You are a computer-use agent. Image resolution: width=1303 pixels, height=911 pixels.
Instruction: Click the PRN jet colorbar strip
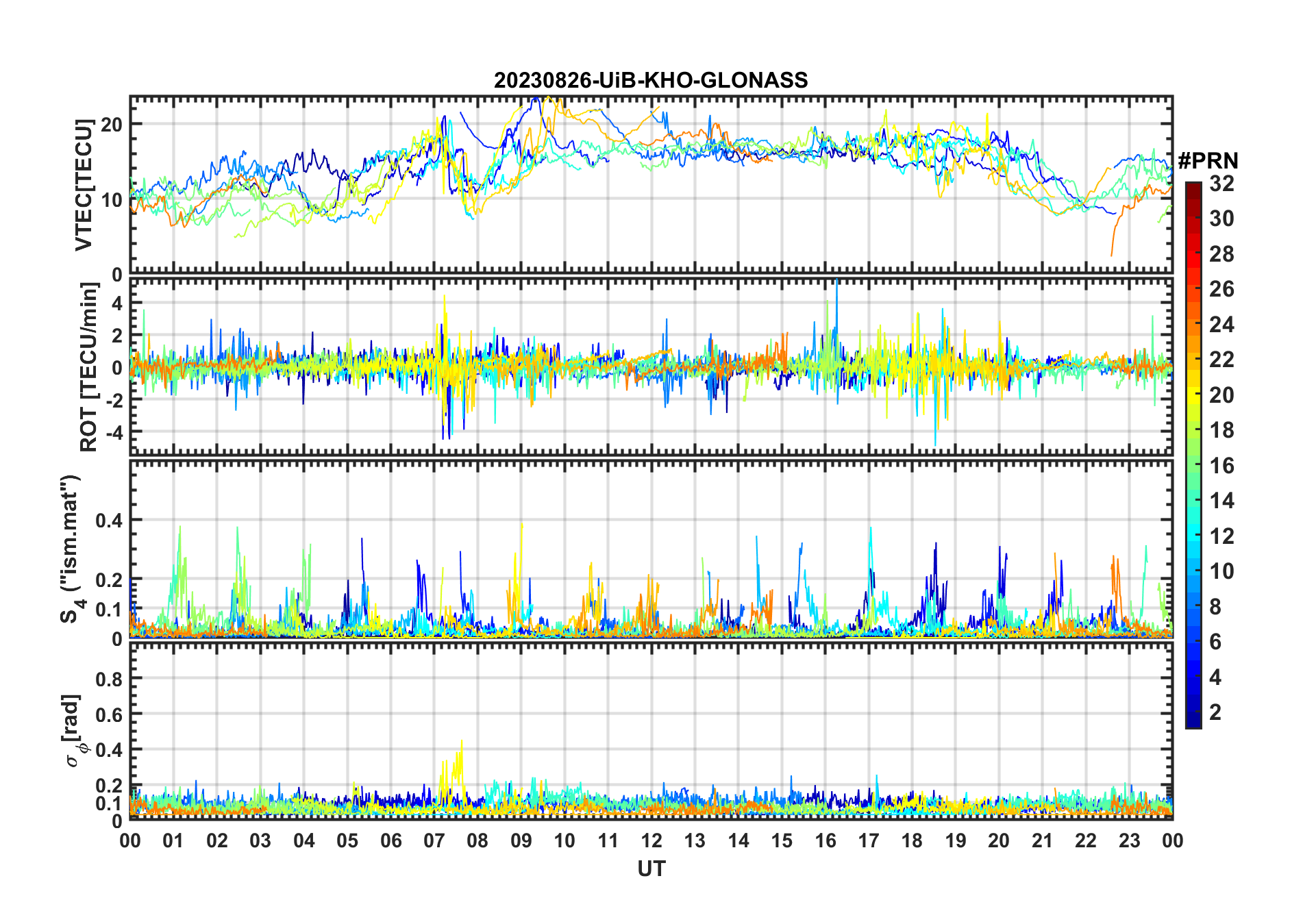1193,455
